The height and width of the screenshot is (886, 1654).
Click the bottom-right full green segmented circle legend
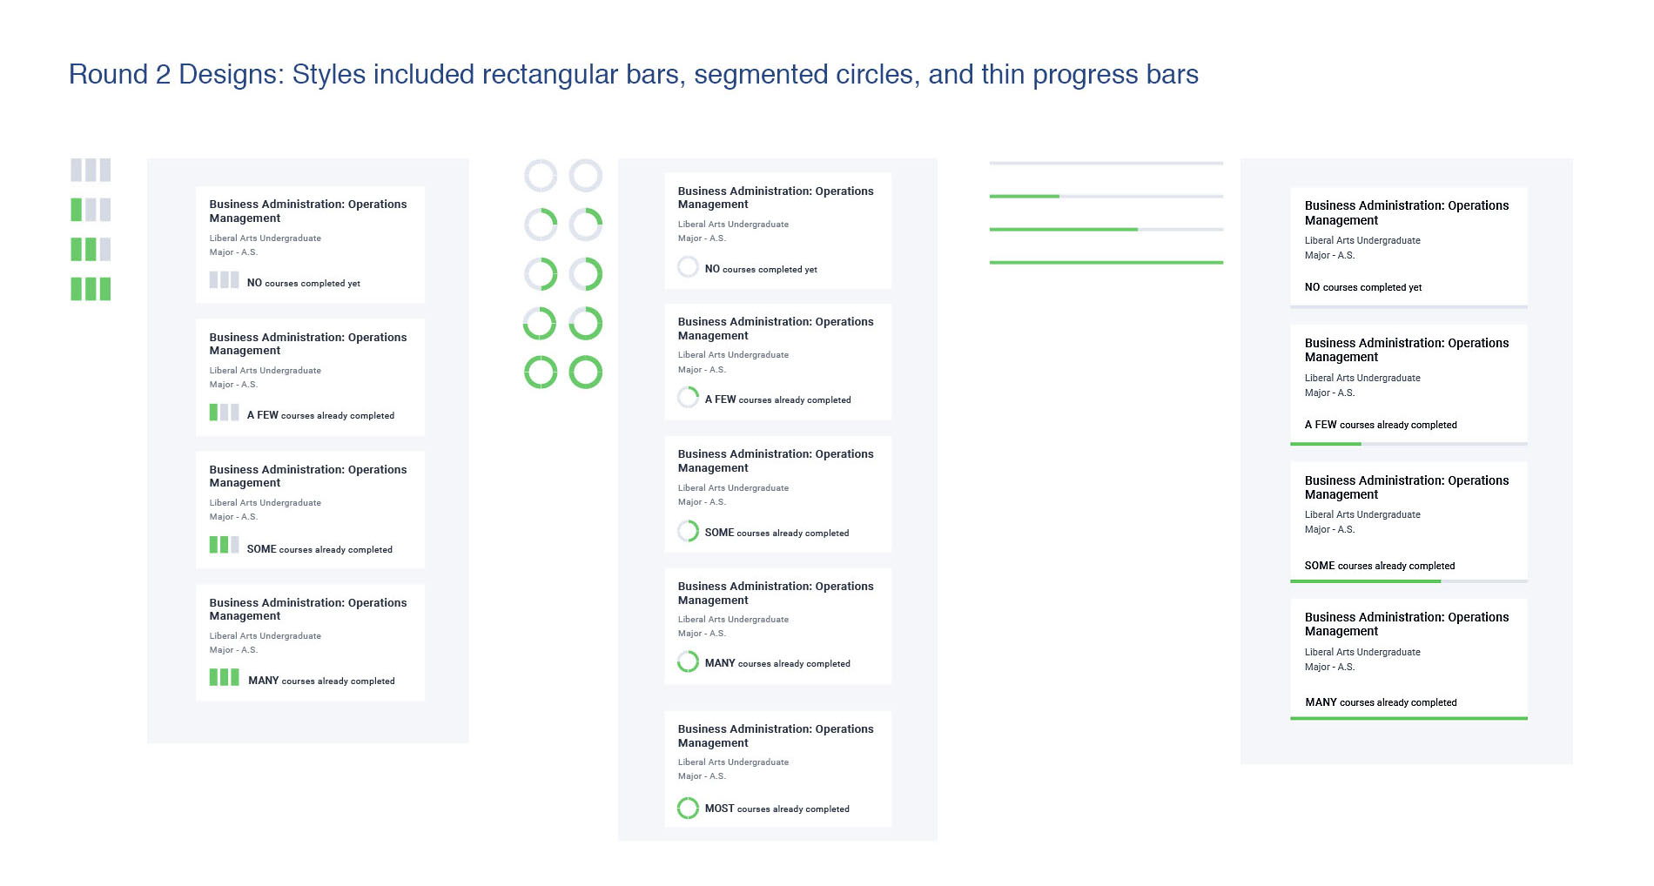tap(586, 373)
